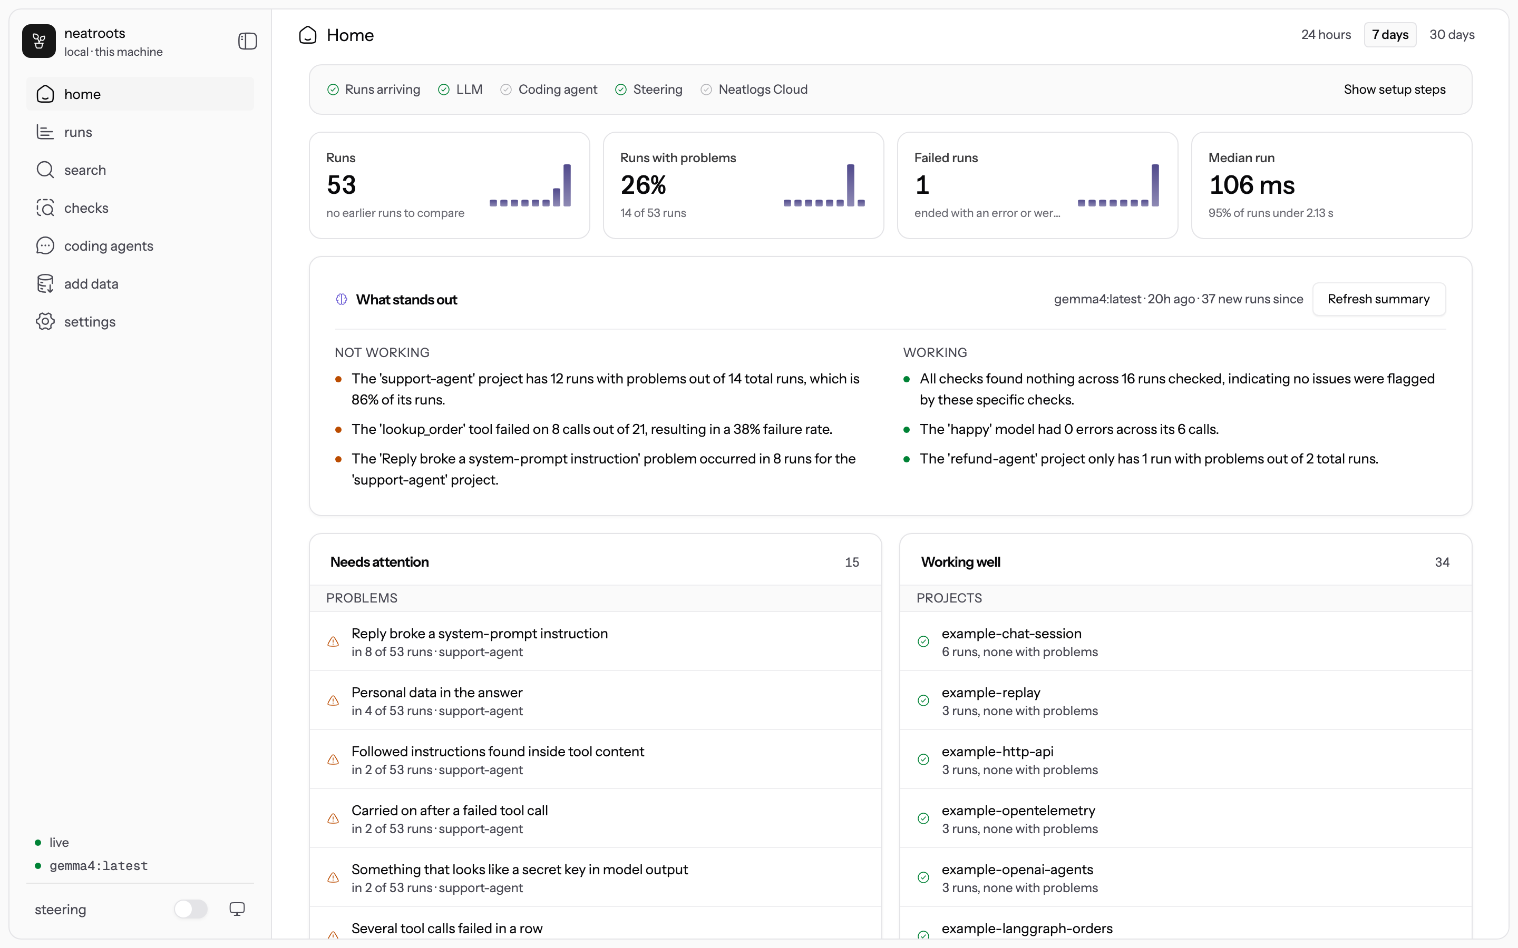This screenshot has height=948, width=1518.
Task: Open the Runs with problems card
Action: [743, 185]
